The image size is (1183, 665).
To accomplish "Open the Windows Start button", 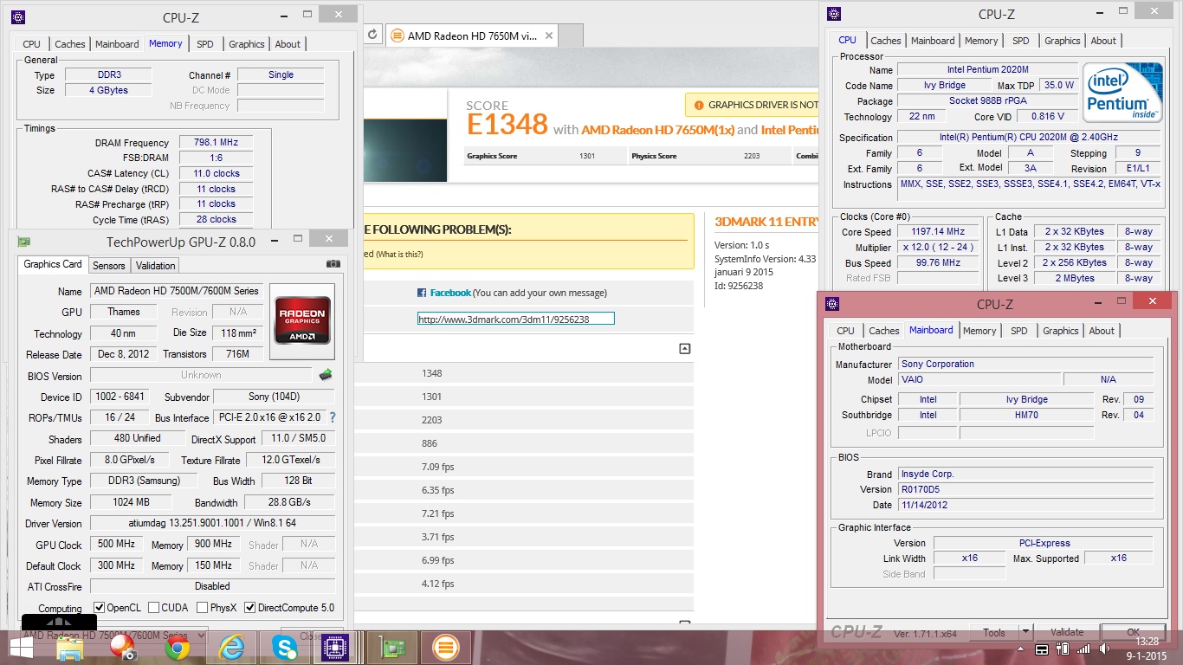I will (20, 648).
